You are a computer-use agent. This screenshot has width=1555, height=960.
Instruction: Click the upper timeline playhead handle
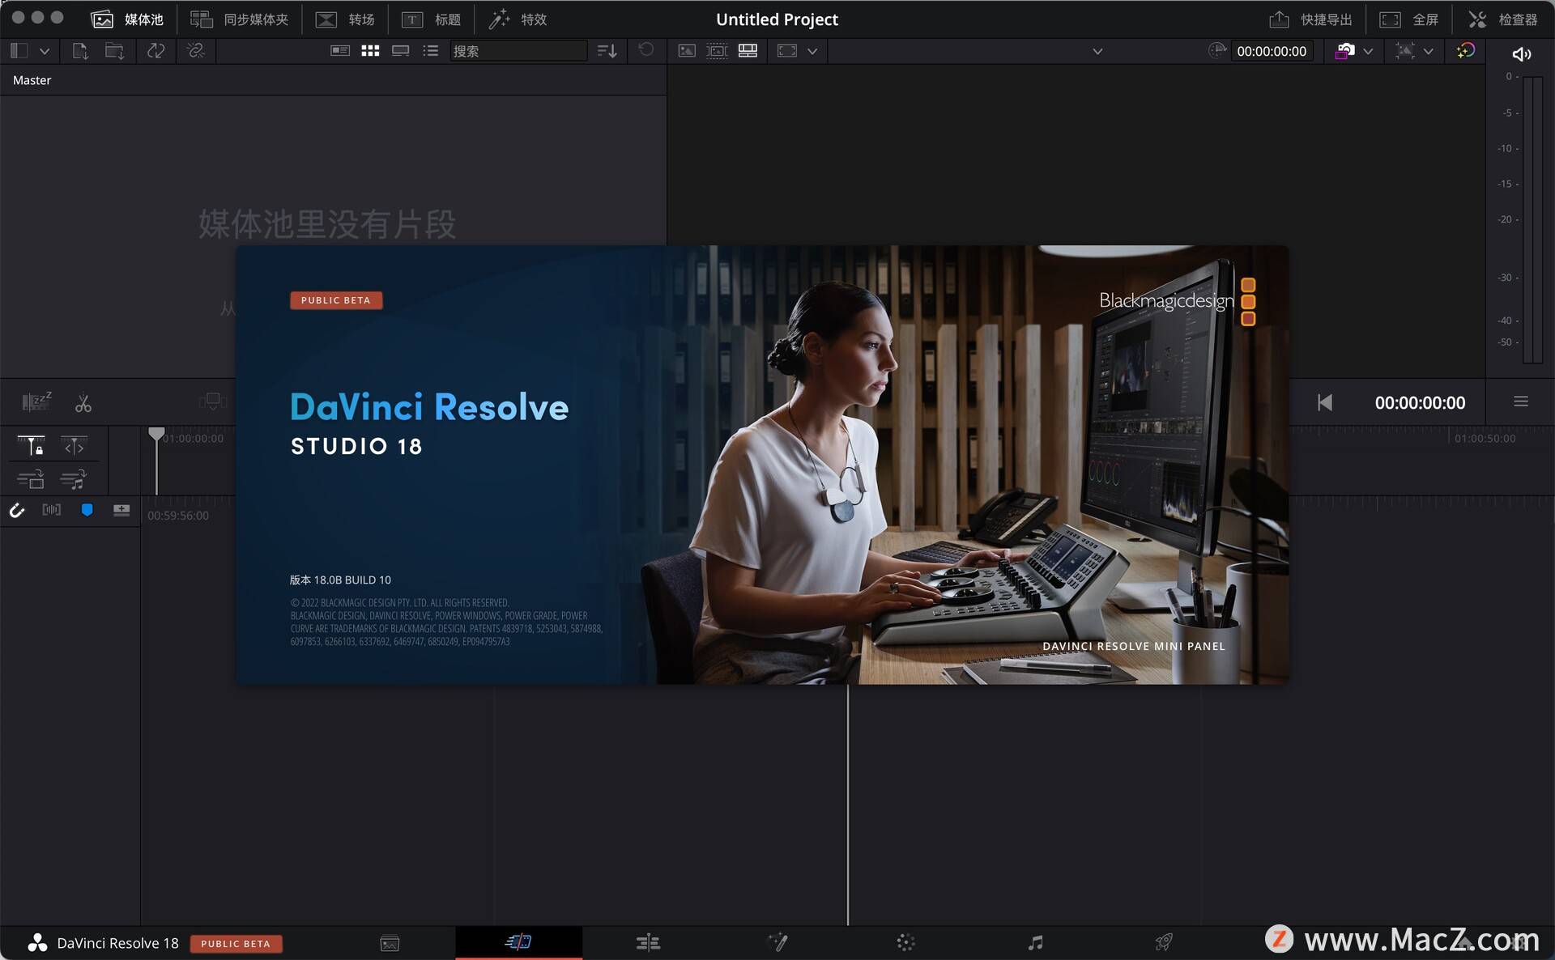point(156,435)
